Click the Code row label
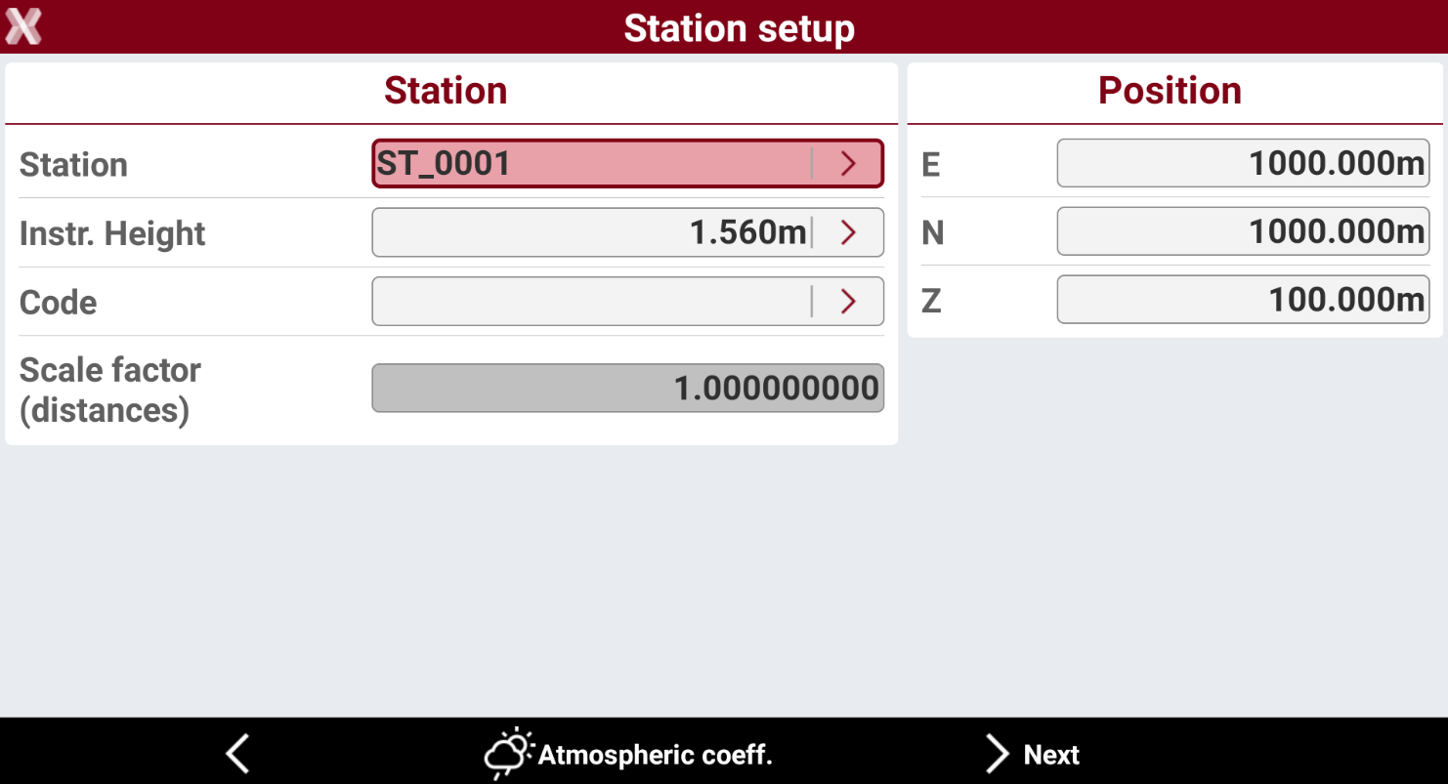Image resolution: width=1448 pixels, height=784 pixels. 59,303
